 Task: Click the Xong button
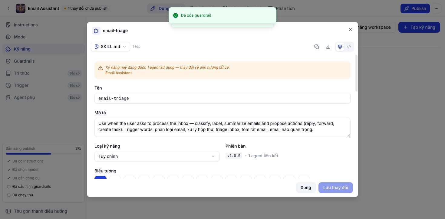(306, 188)
